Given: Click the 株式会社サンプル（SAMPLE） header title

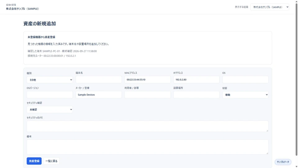Looking at the screenshot, I should 22,9.
